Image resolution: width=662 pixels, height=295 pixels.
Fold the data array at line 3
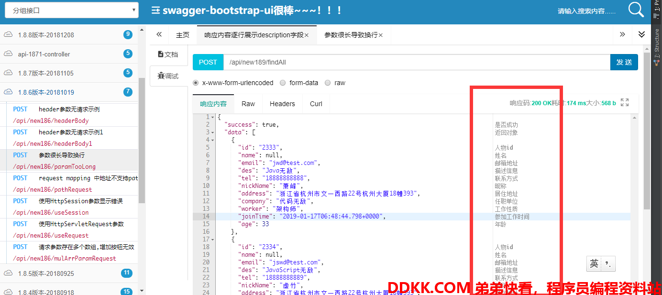(x=213, y=132)
